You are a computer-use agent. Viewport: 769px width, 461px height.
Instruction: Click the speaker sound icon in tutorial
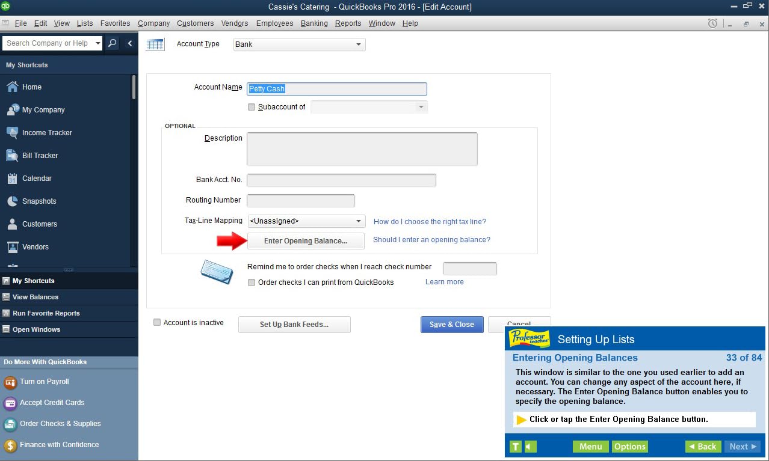[x=530, y=447]
